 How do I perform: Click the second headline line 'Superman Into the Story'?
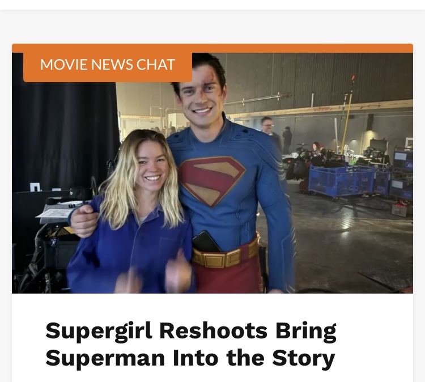190,358
